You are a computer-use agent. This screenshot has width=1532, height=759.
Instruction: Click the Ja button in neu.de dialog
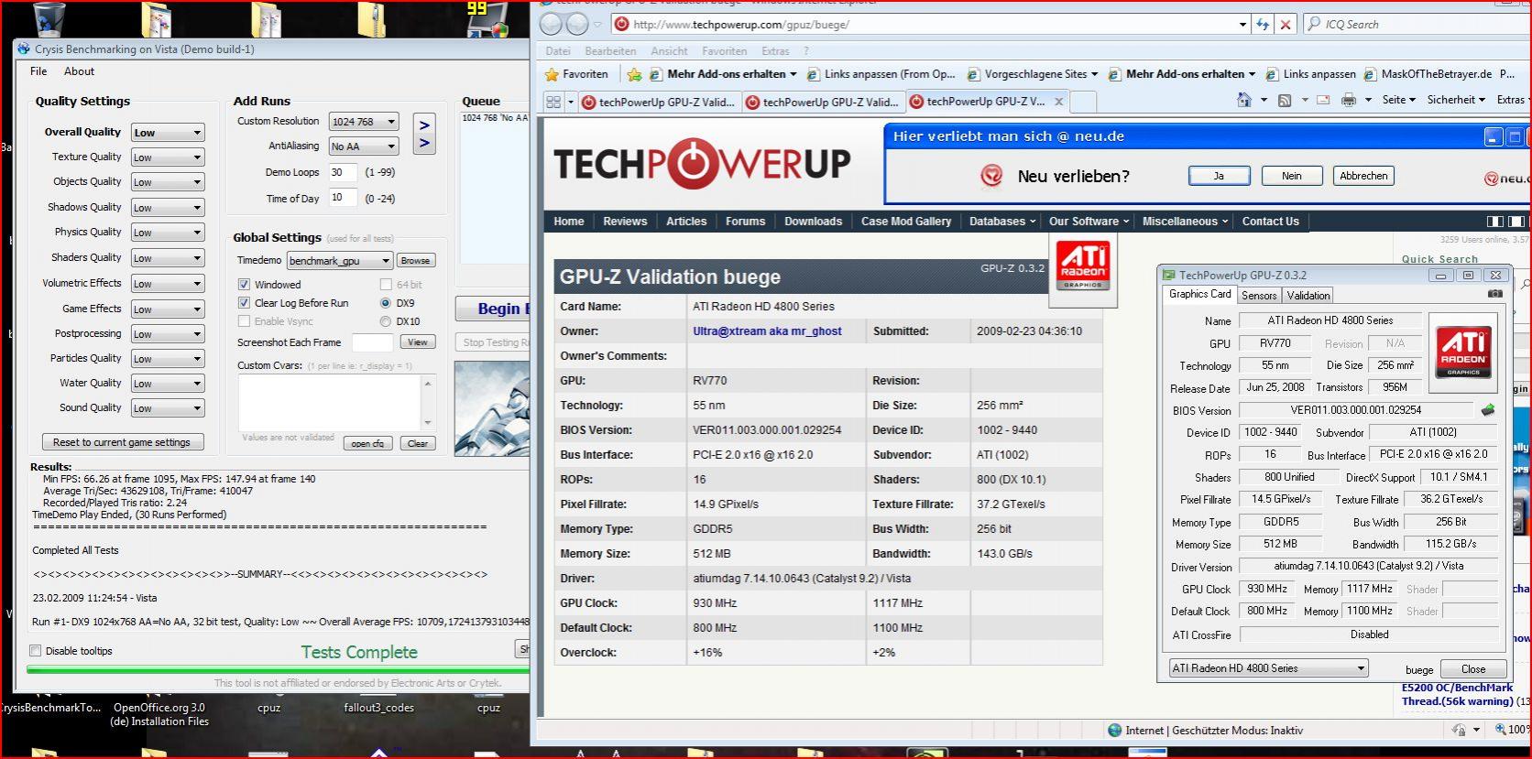tap(1219, 176)
